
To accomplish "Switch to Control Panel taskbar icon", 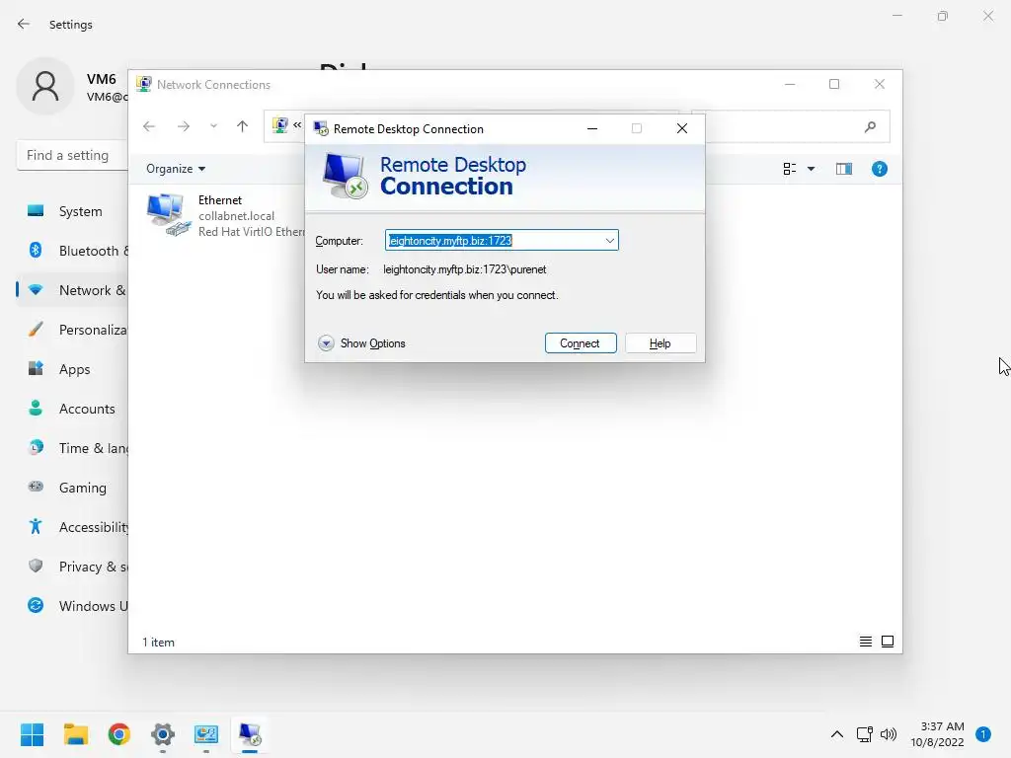I will pyautogui.click(x=206, y=734).
